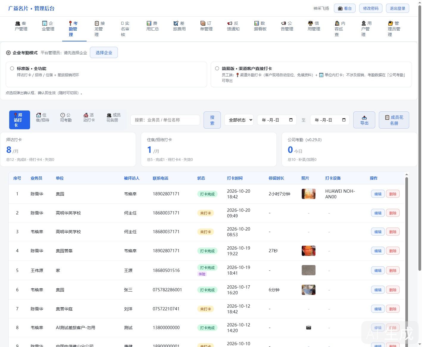Open the 全部状态 status dropdown

(x=239, y=120)
